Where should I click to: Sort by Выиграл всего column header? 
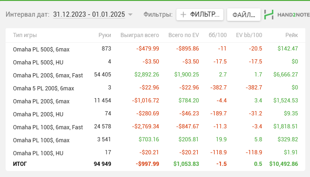pos(140,35)
